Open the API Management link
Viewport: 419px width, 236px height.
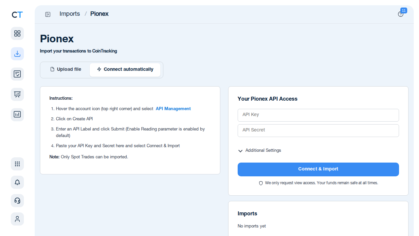173,108
